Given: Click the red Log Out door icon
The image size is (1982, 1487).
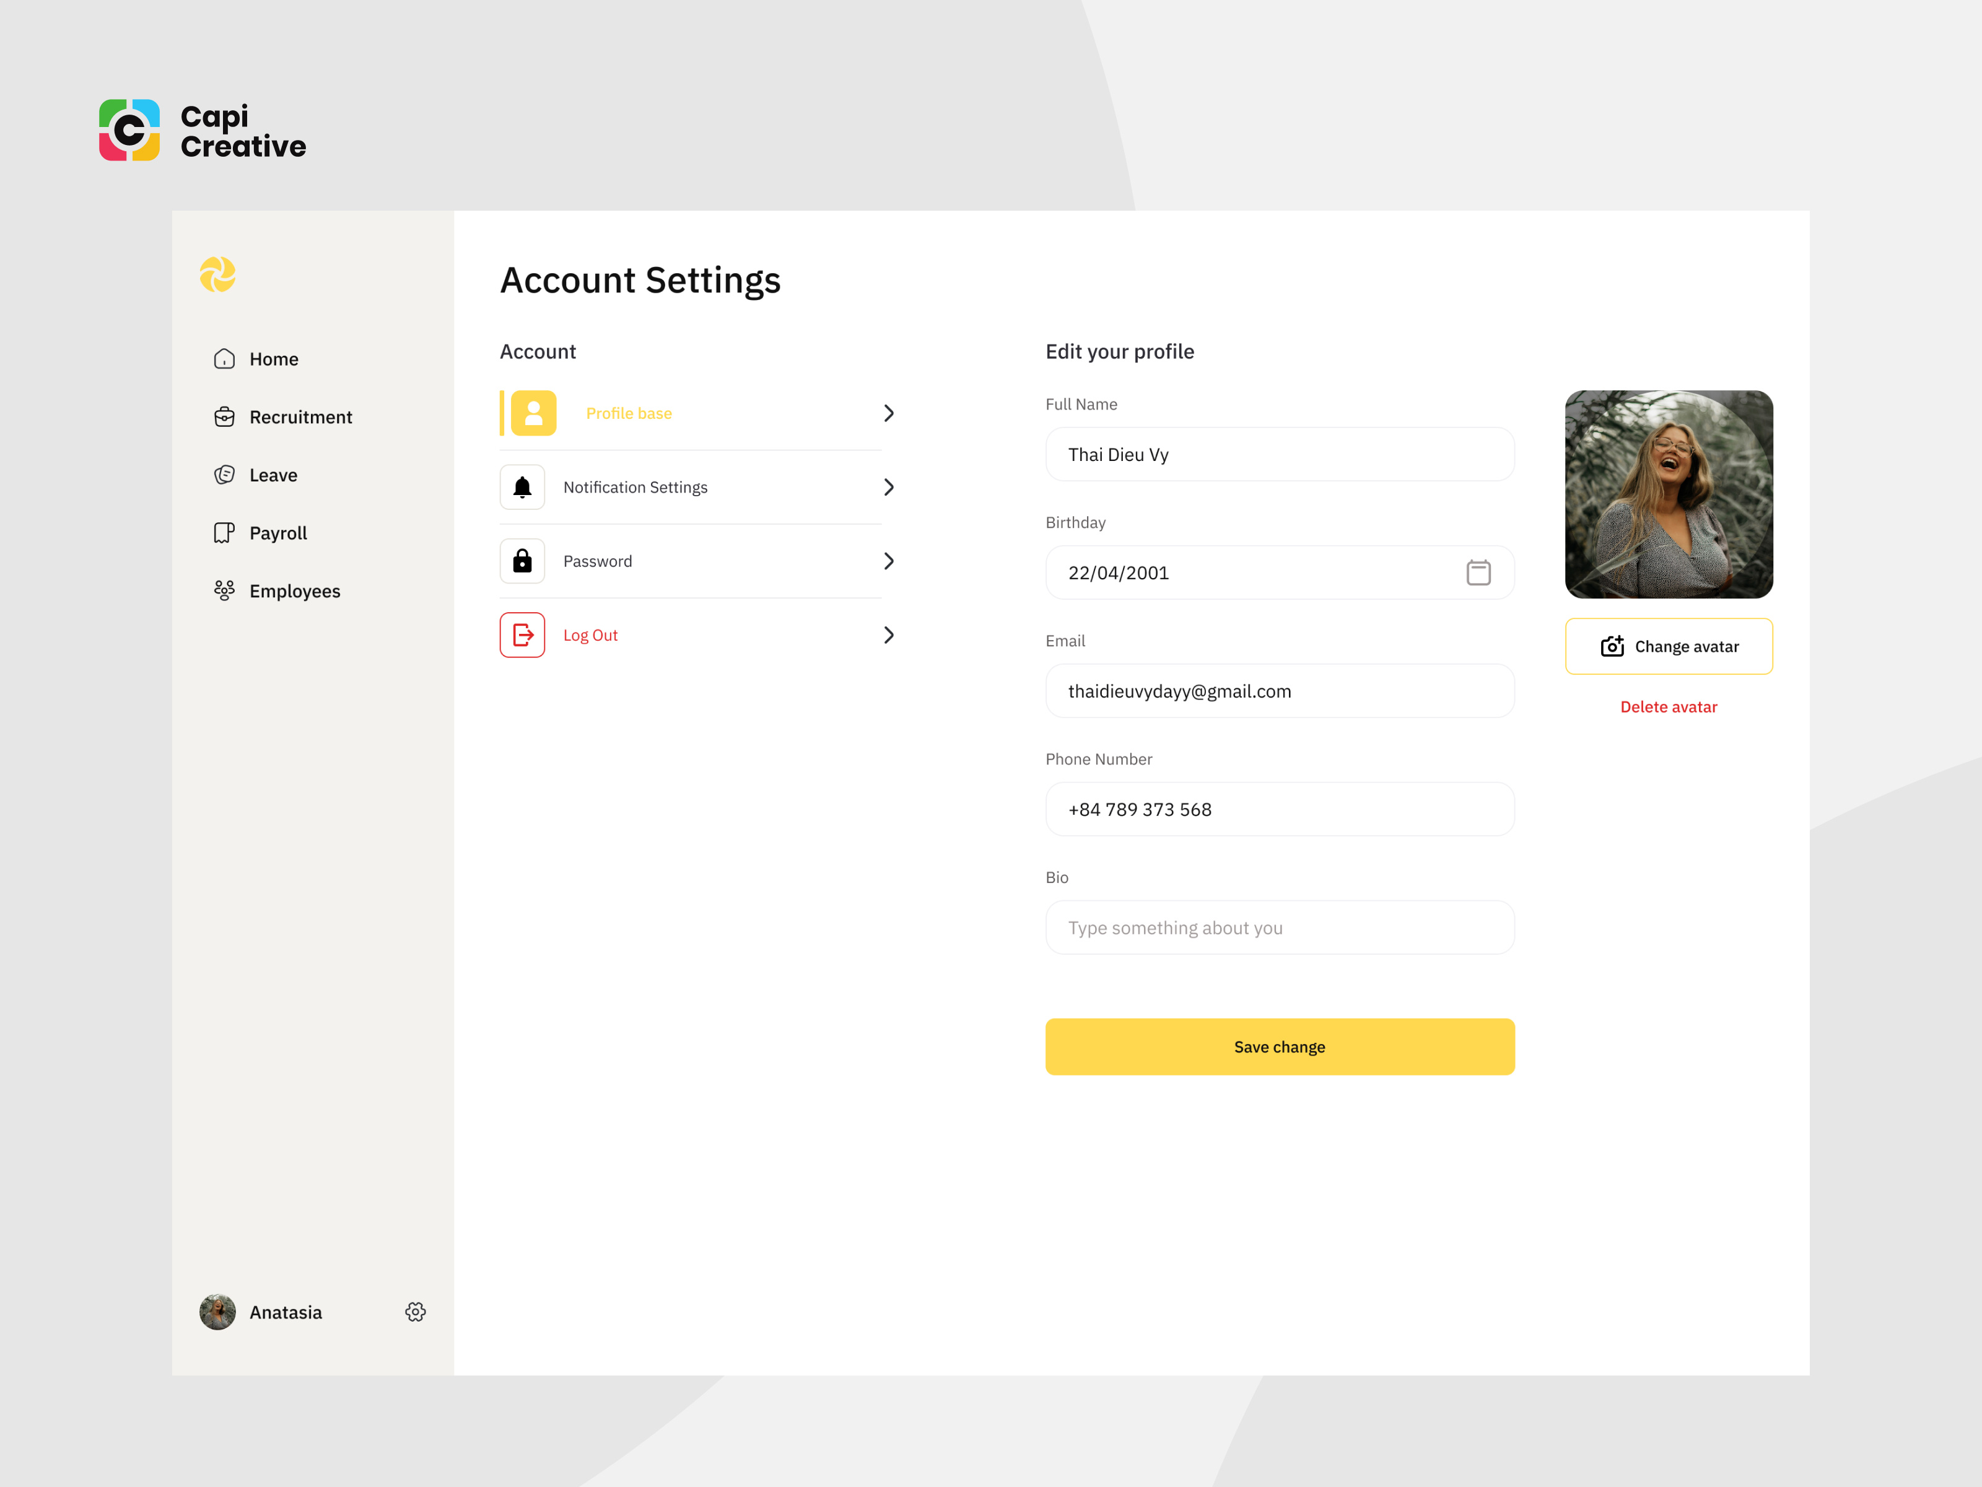Looking at the screenshot, I should click(x=522, y=636).
